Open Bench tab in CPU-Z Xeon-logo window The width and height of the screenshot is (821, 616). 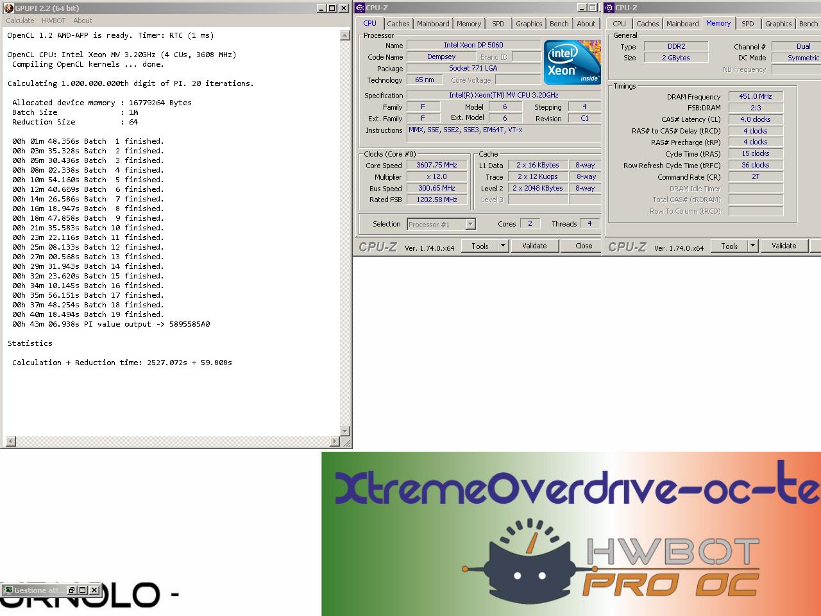(x=559, y=24)
